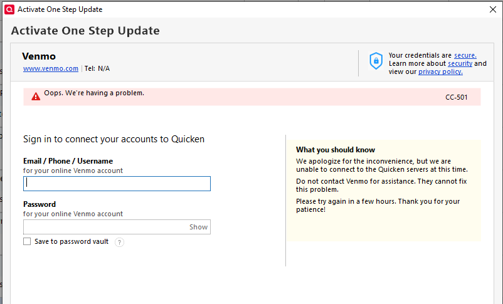Click the 'What you should know' heading
This screenshot has width=503, height=304.
[336, 150]
